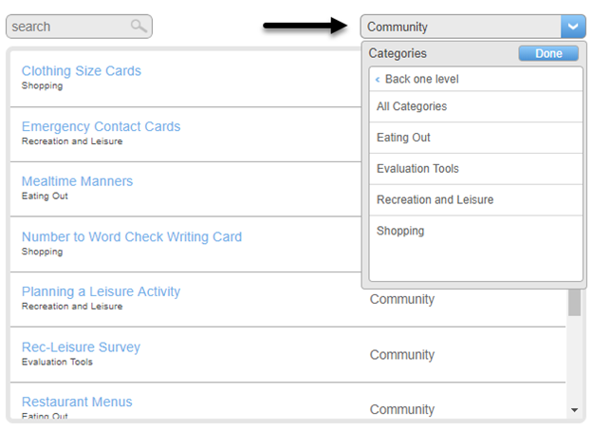Open Clothing Size Cards link
Image resolution: width=592 pixels, height=430 pixels.
point(82,70)
